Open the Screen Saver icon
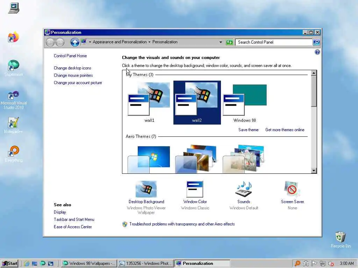The height and width of the screenshot is (268, 358). tap(292, 189)
